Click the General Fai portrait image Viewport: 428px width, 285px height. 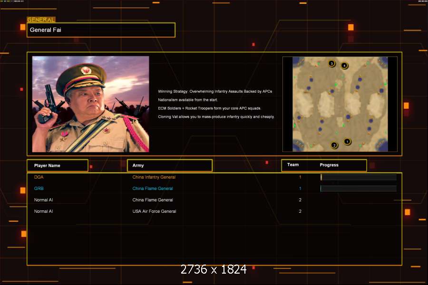click(91, 104)
